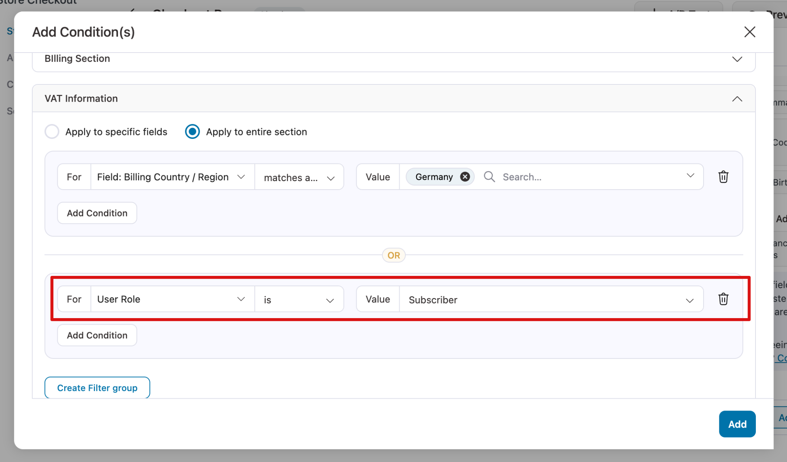
Task: Remove Germany from the selected values
Action: point(465,177)
